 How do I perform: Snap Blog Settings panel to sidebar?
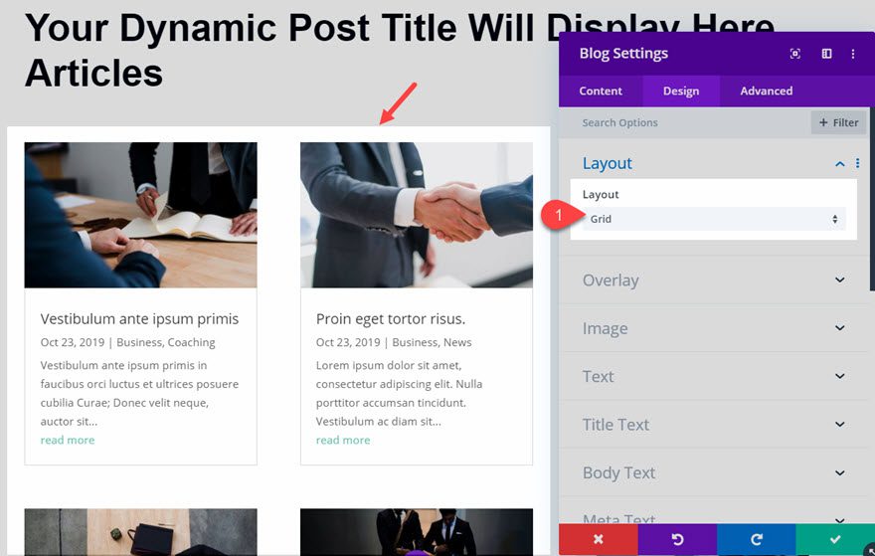(826, 54)
